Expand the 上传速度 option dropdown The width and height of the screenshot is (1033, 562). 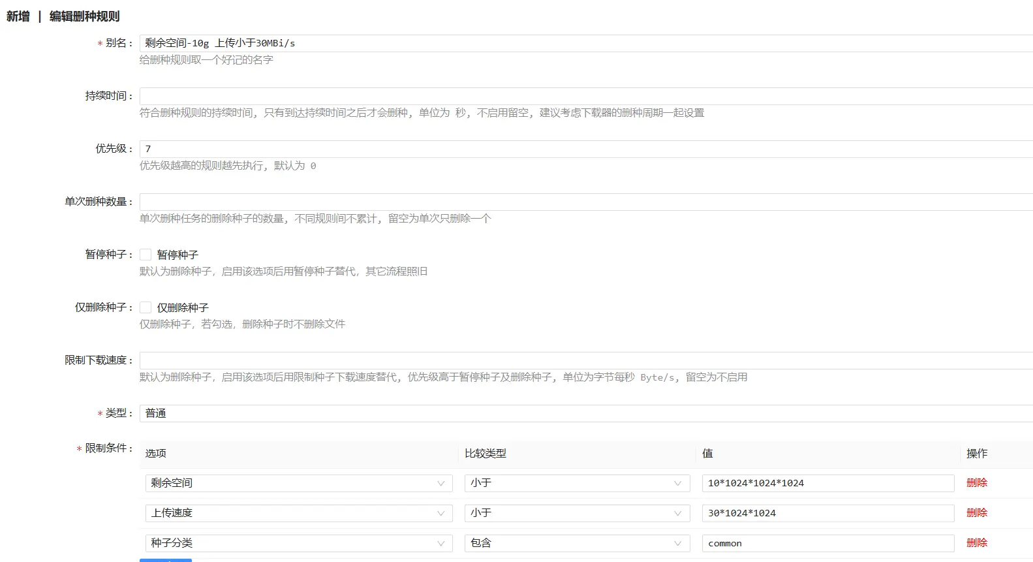tap(298, 513)
